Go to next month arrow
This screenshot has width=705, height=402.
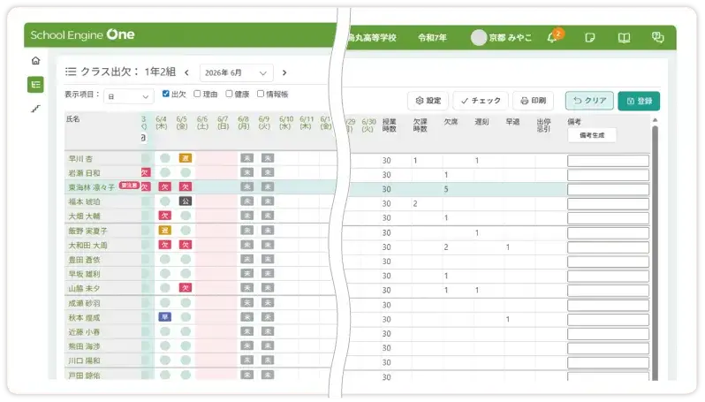[284, 72]
